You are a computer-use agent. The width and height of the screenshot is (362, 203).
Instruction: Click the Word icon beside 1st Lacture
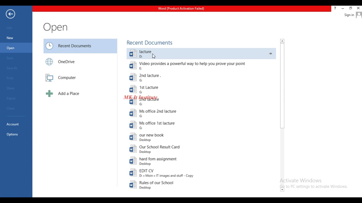[x=133, y=89]
